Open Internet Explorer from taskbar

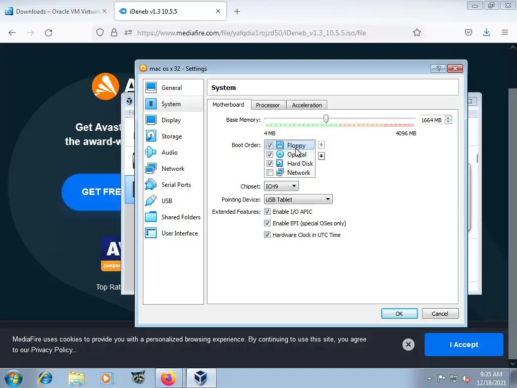[45, 378]
